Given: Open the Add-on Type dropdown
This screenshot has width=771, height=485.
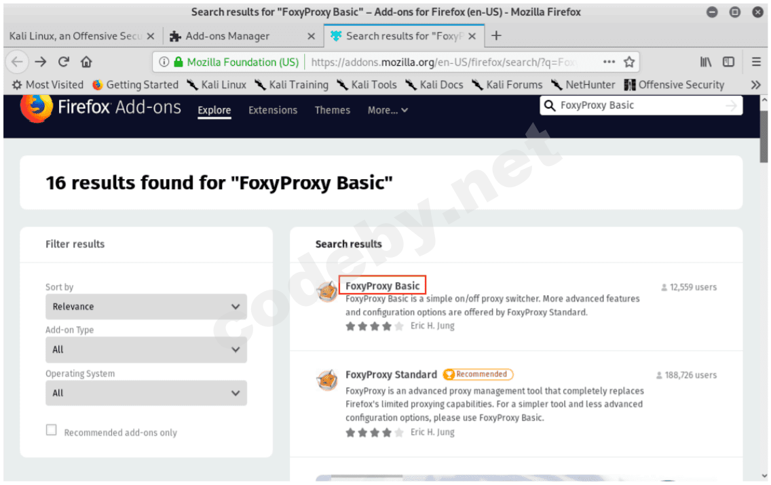Looking at the screenshot, I should pos(146,350).
